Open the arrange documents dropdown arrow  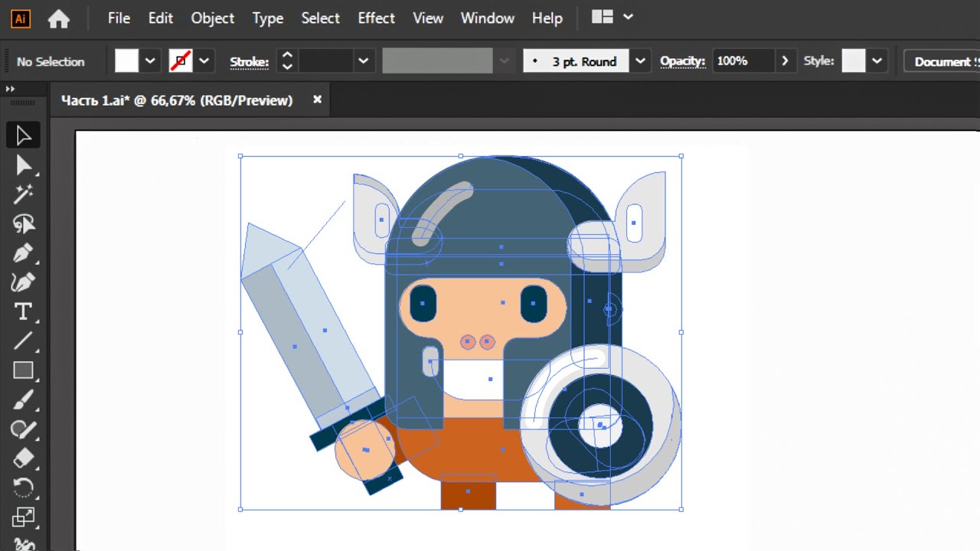pos(628,17)
